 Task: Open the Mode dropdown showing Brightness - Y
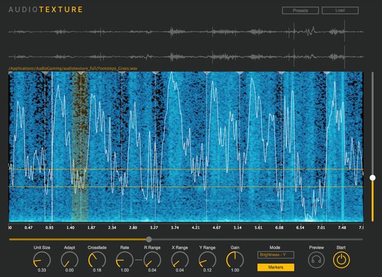pos(275,254)
